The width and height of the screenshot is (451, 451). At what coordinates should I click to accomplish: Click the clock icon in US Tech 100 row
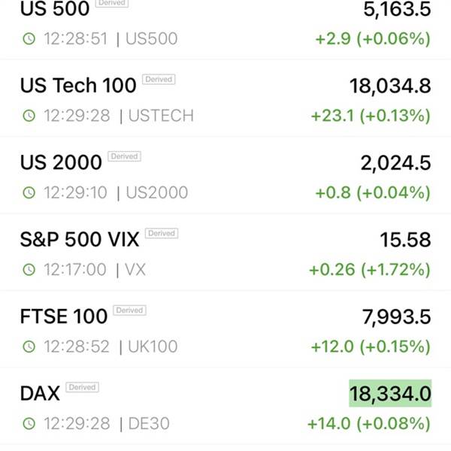click(29, 116)
